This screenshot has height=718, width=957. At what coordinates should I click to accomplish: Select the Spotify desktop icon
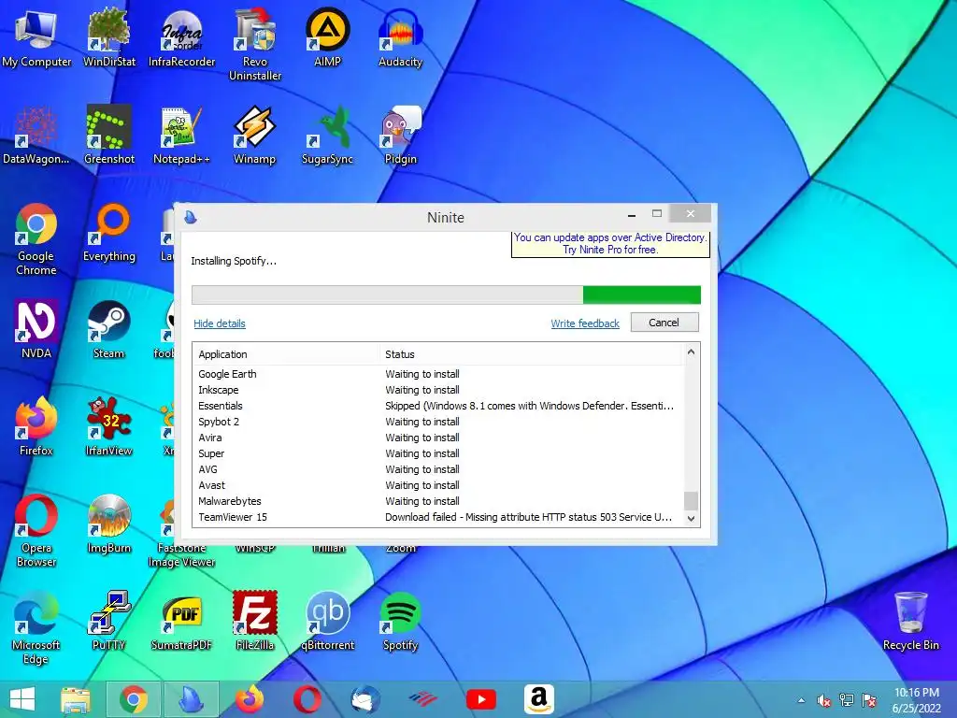pyautogui.click(x=400, y=622)
